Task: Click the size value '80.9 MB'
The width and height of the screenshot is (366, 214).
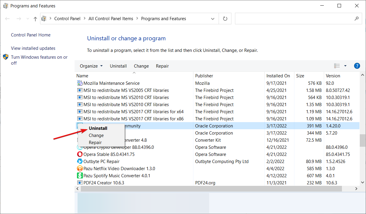Action: point(313,162)
